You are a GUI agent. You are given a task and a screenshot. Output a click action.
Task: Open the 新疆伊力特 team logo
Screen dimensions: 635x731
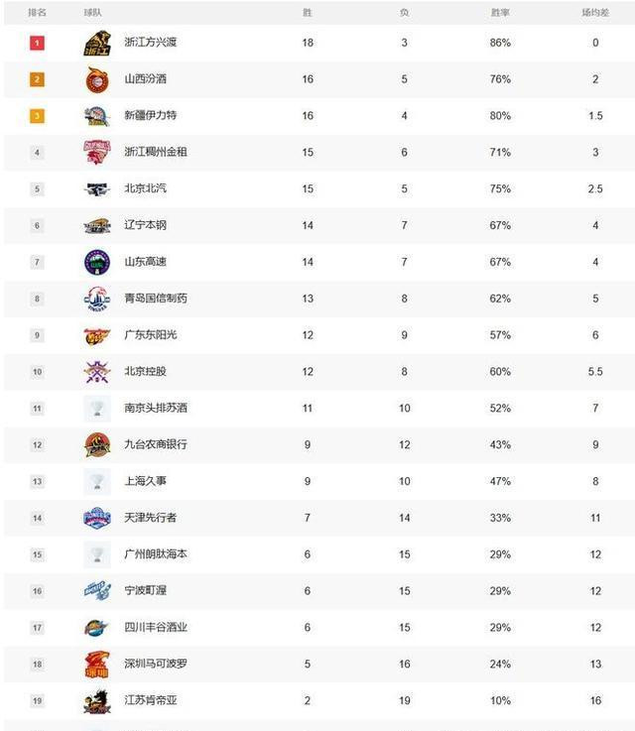97,116
